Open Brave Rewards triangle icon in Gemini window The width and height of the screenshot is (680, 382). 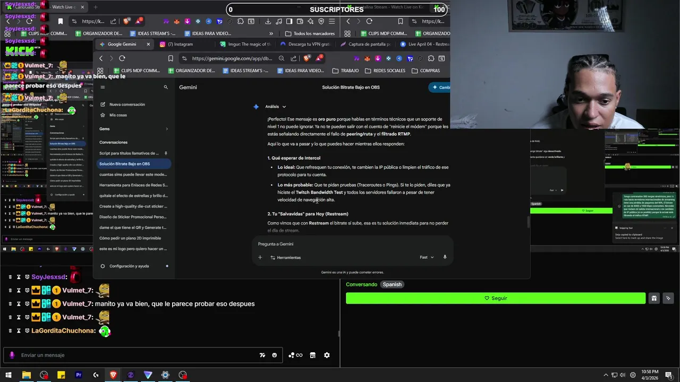point(319,58)
